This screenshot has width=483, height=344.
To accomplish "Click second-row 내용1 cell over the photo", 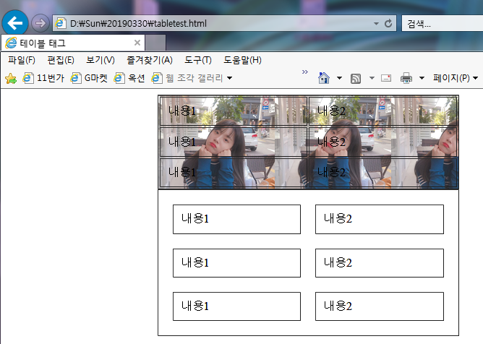I will [234, 142].
